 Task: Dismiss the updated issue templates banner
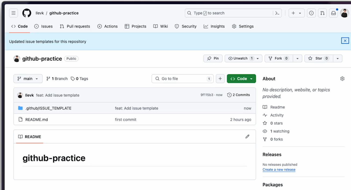click(x=345, y=41)
